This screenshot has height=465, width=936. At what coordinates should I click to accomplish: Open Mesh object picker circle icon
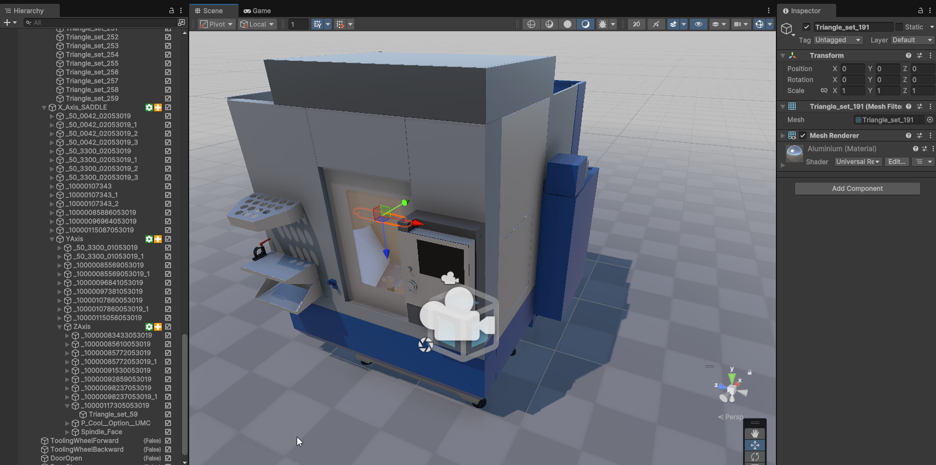929,120
